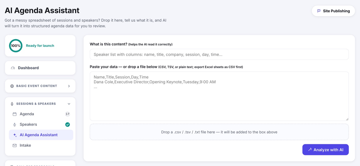360x166 pixels.
Task: Click the flag icon on Site Publishing
Action: (319, 11)
